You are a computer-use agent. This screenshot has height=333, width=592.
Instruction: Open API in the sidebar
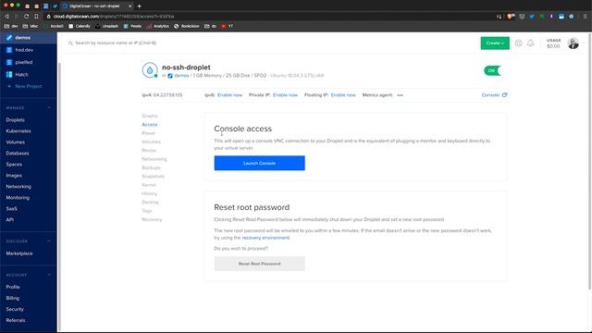click(x=9, y=220)
